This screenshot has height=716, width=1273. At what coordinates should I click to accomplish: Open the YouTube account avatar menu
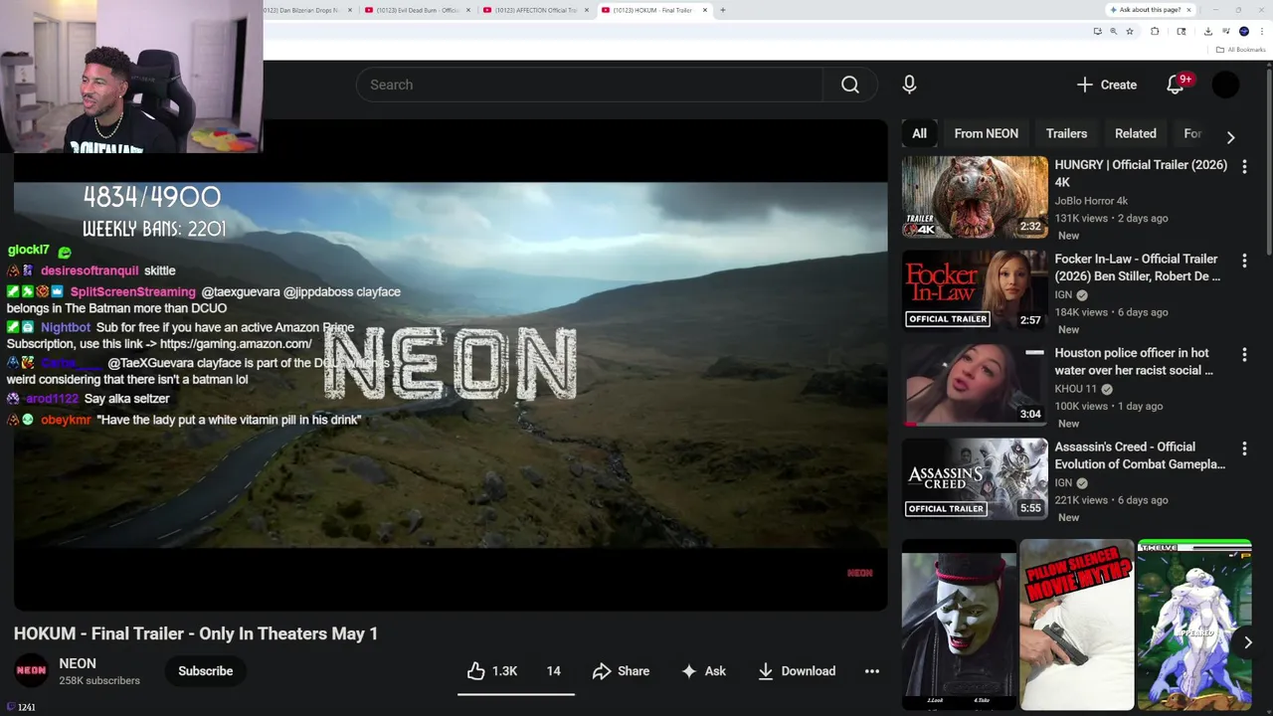1225,85
